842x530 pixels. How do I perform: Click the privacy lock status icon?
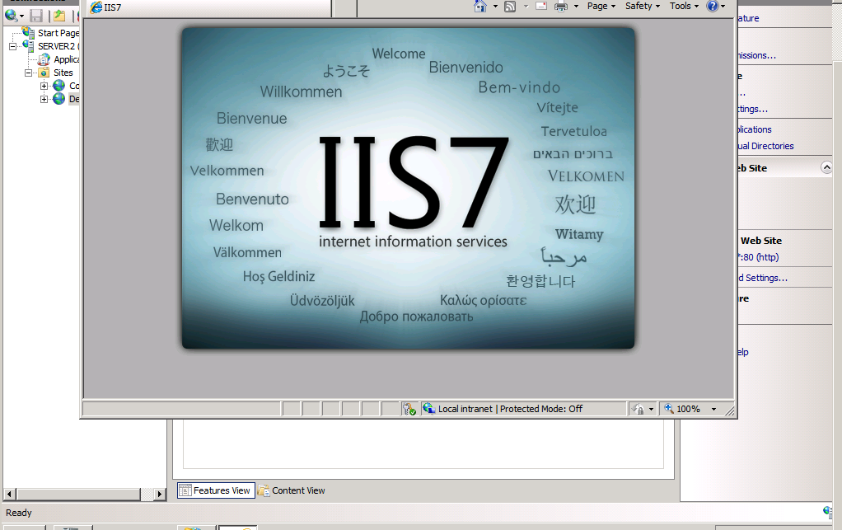(x=638, y=409)
